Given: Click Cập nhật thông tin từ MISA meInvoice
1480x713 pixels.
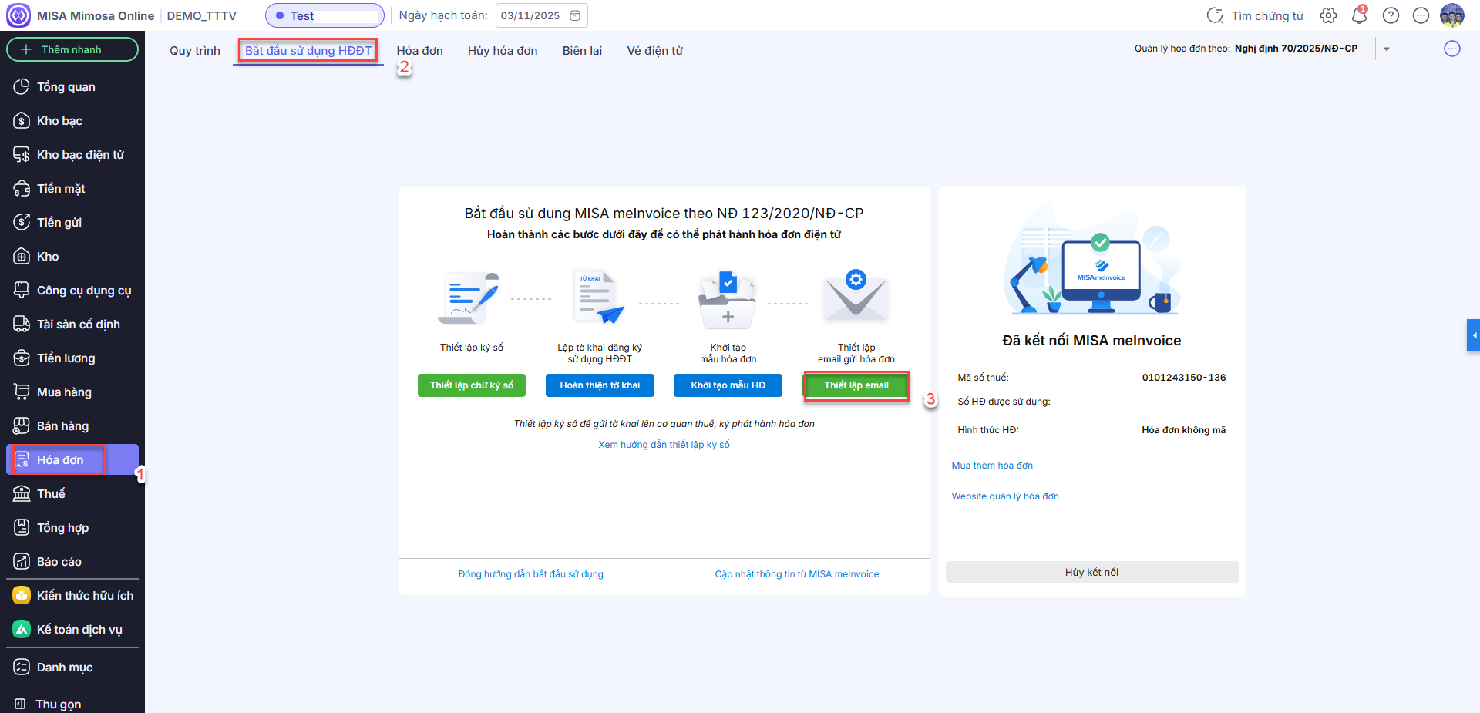Looking at the screenshot, I should (x=797, y=574).
